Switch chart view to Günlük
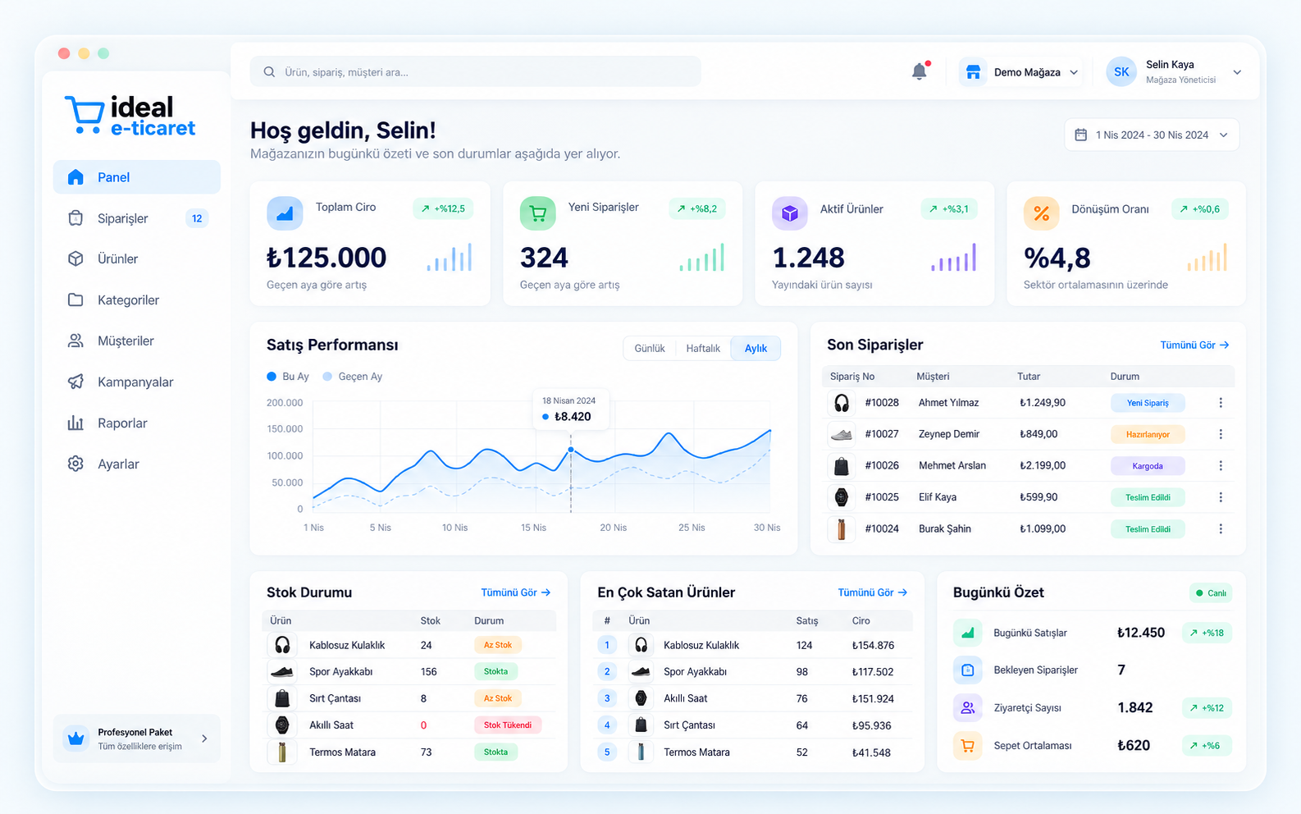1301x814 pixels. [x=650, y=349]
